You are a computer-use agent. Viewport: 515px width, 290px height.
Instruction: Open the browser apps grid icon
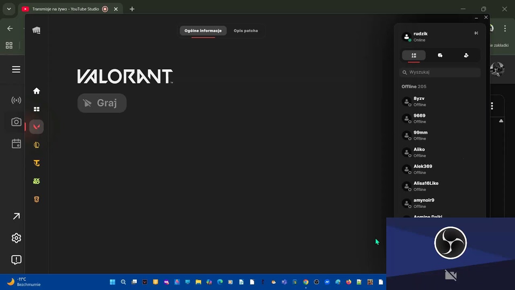tap(9, 46)
